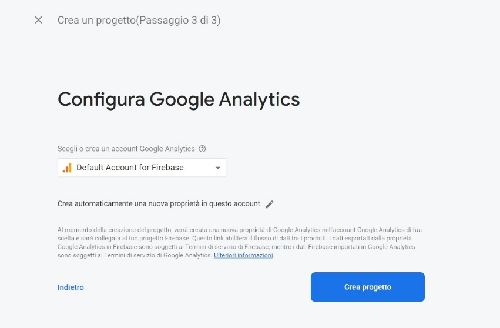Edit the automatic property creation with pencil icon

[x=270, y=204]
